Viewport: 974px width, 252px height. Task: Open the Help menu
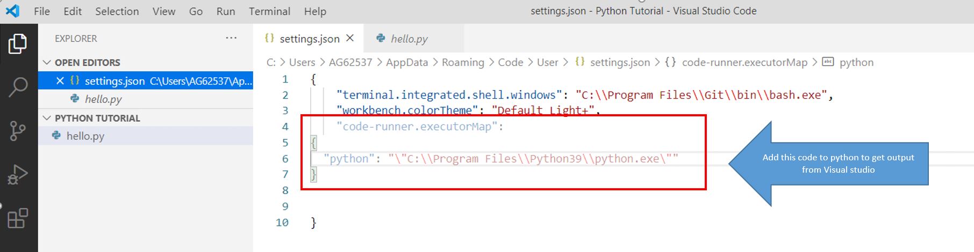(x=315, y=11)
